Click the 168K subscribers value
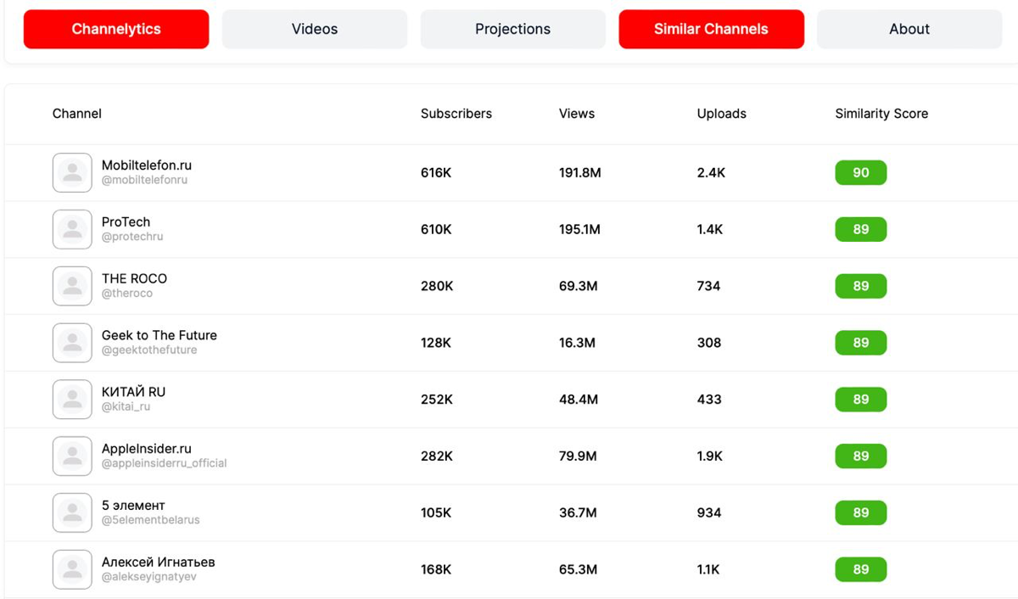1018x599 pixels. [436, 570]
